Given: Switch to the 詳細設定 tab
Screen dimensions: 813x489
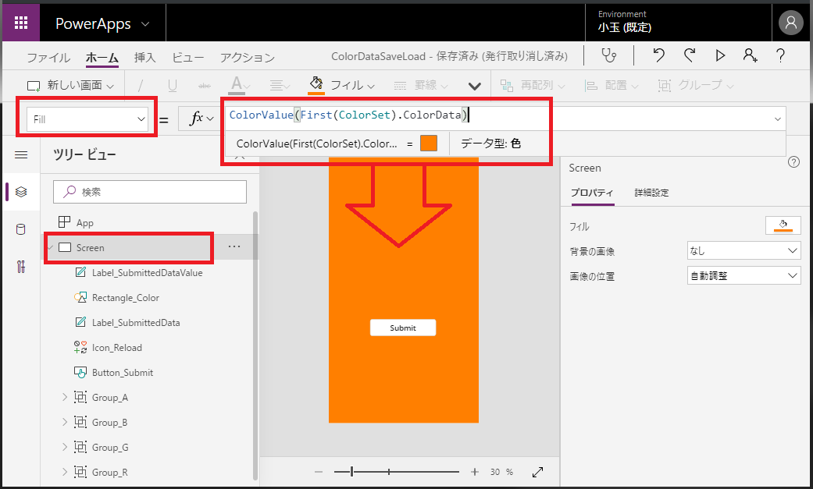Looking at the screenshot, I should pos(652,193).
